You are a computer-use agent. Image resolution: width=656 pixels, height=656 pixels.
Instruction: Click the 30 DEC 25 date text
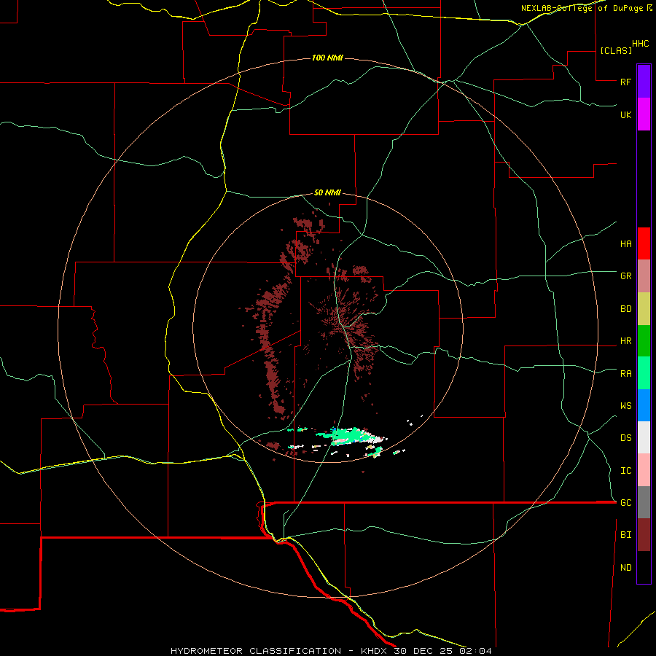coord(423,651)
